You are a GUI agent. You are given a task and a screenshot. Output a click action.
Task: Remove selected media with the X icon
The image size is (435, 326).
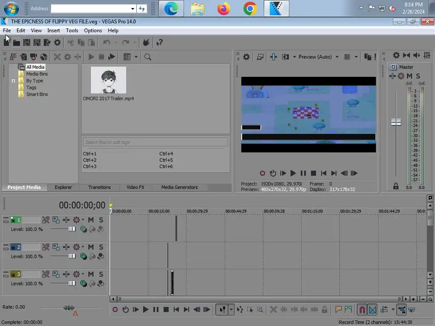pos(57,57)
